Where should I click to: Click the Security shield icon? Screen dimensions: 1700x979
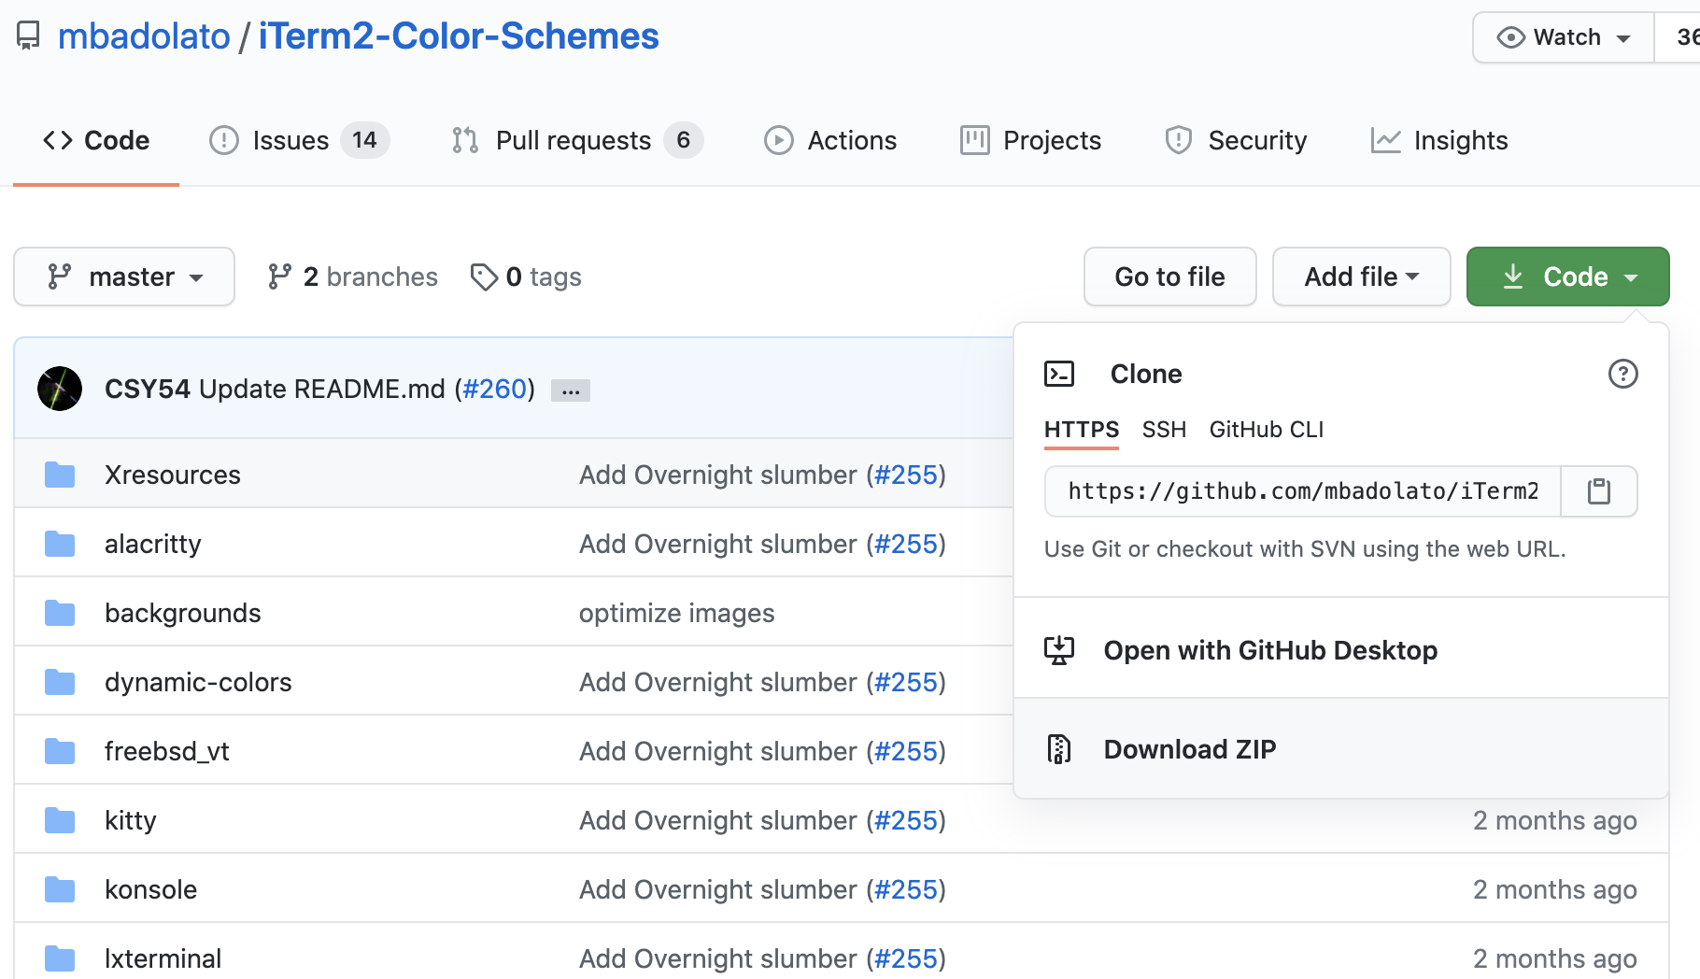(1179, 140)
